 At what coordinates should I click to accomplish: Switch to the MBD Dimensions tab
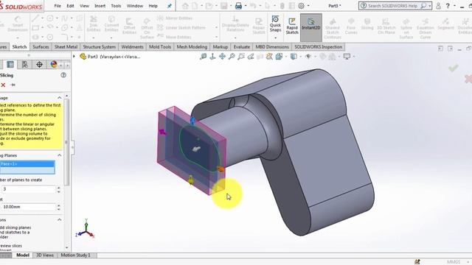coord(272,47)
